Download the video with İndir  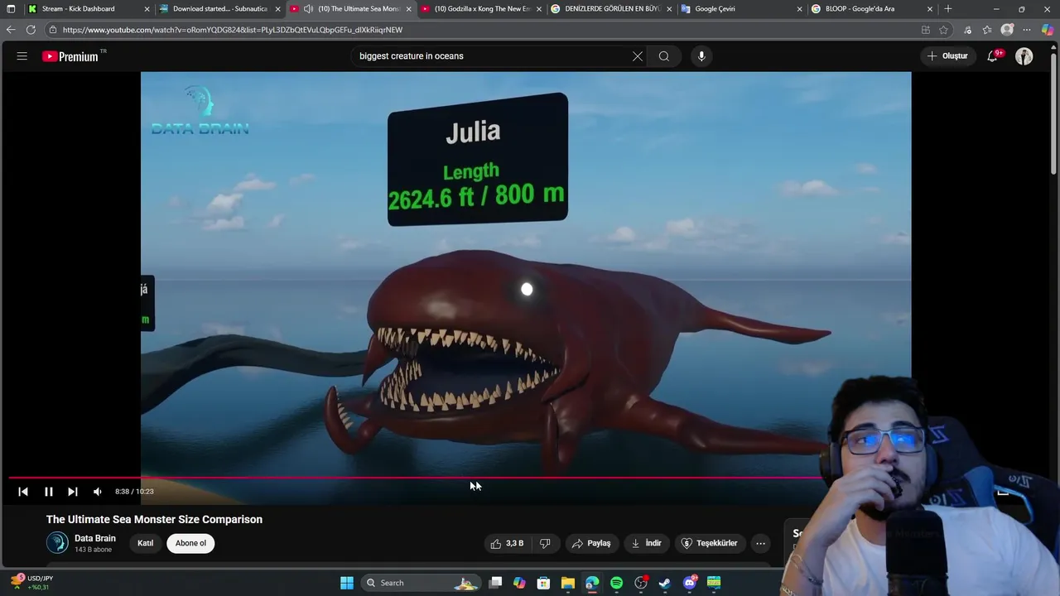tap(646, 543)
